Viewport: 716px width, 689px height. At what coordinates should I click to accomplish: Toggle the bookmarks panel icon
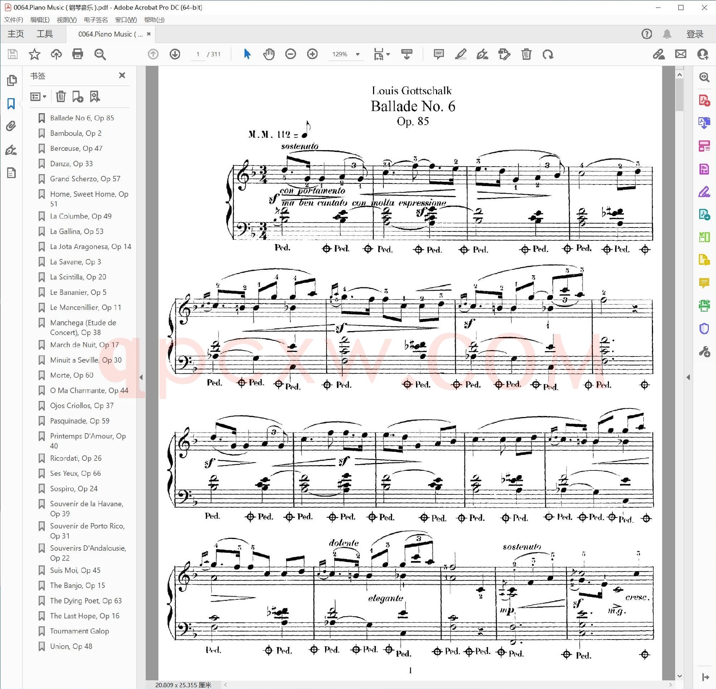[x=11, y=104]
